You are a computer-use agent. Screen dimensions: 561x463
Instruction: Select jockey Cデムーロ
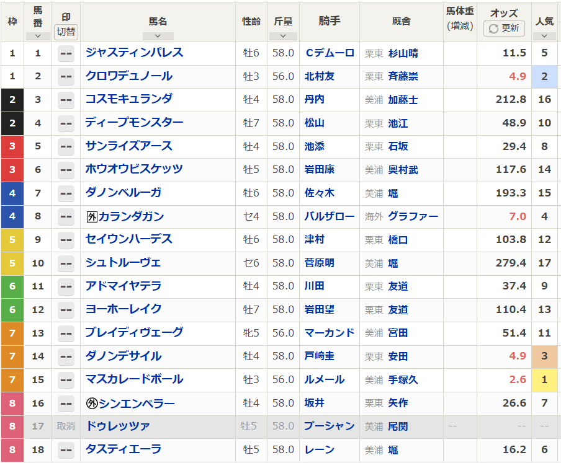329,53
